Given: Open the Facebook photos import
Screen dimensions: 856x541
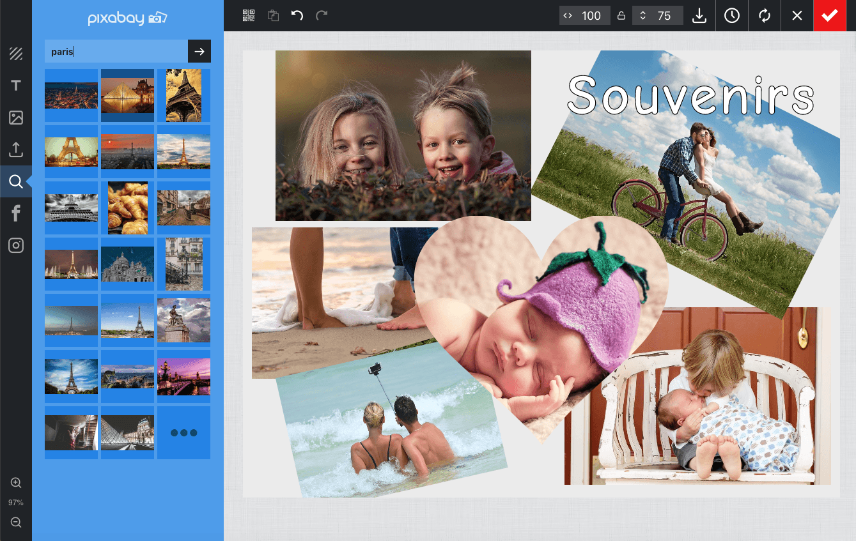Looking at the screenshot, I should (16, 213).
